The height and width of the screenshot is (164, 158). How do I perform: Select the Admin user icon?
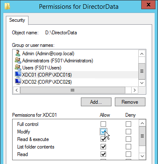coord(18,53)
